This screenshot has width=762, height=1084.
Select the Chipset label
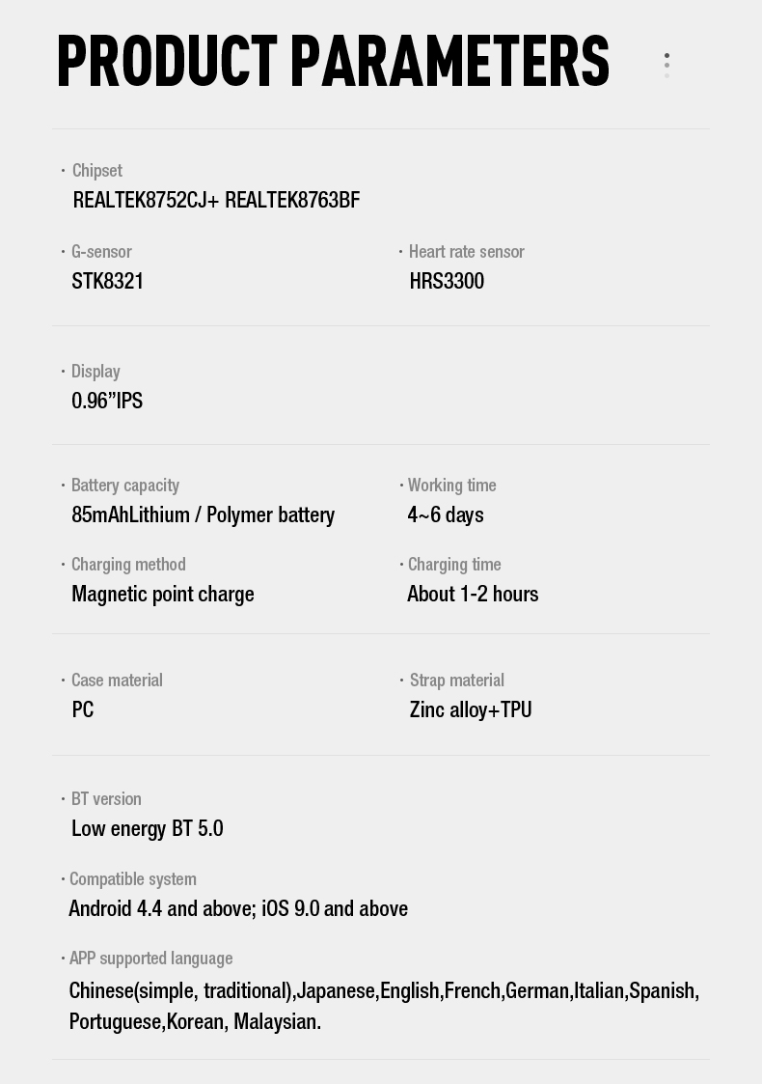(x=97, y=171)
